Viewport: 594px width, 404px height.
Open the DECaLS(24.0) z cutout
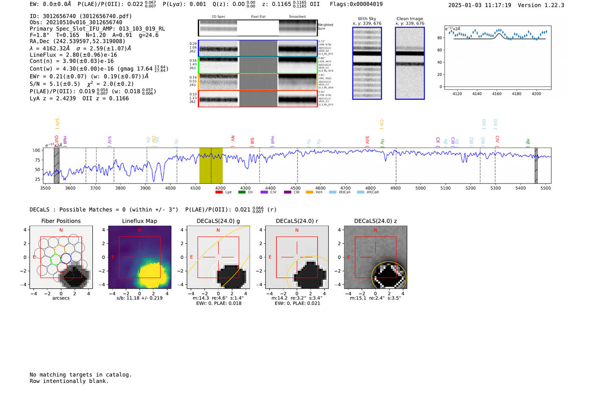375,257
